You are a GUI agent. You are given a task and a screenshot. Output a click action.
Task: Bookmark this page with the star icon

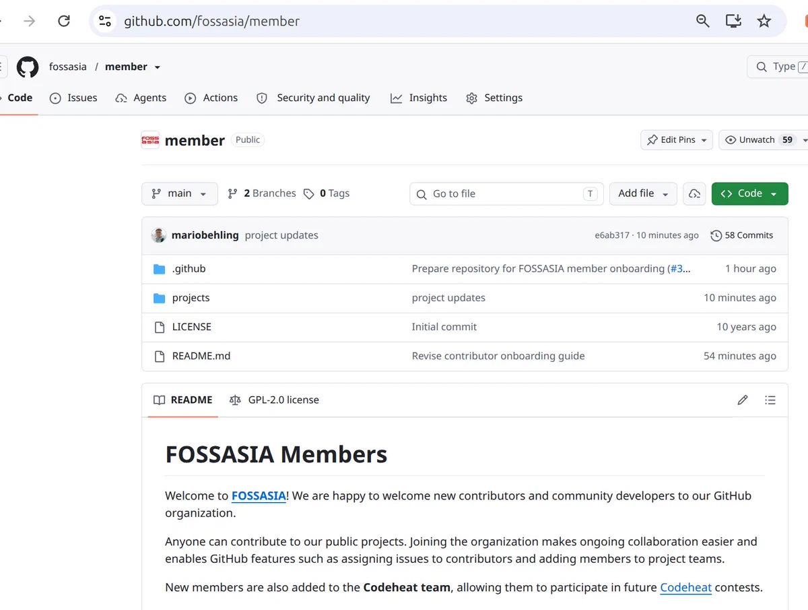764,21
